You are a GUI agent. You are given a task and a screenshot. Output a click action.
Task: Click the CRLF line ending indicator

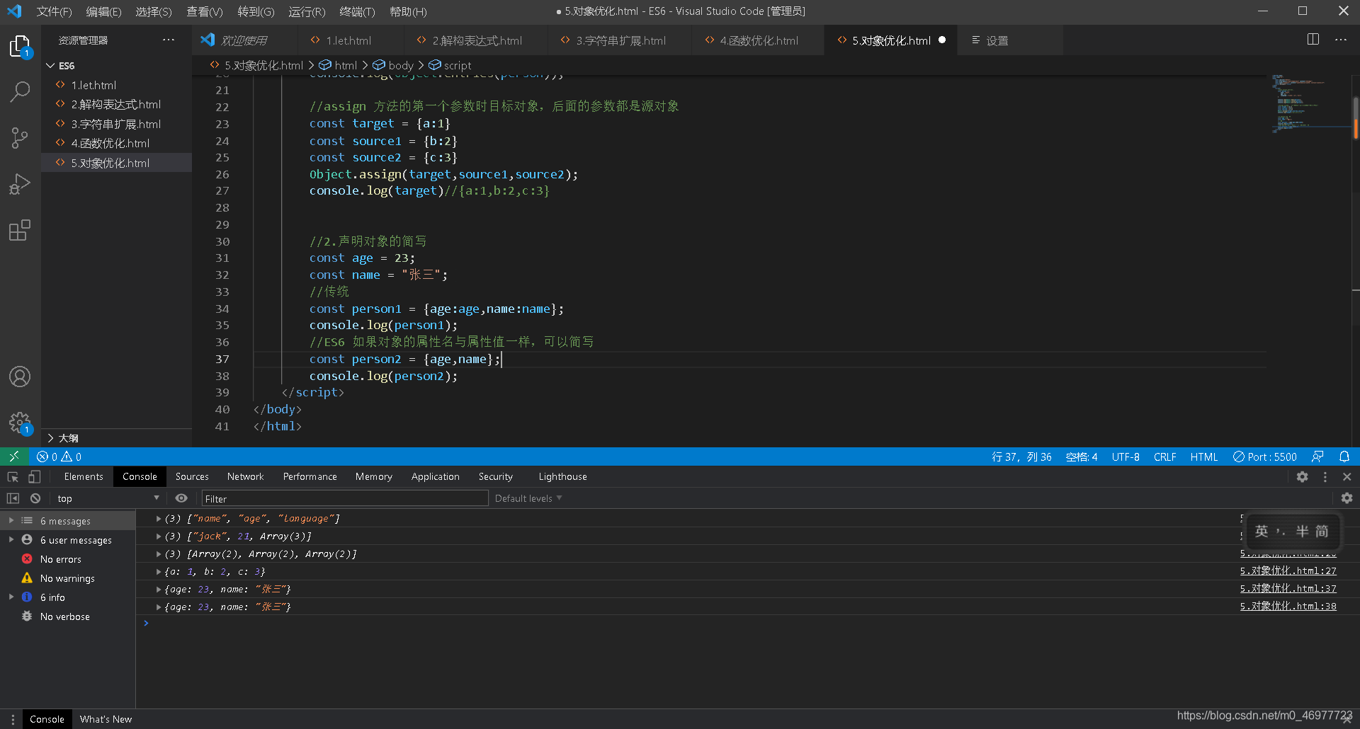click(x=1164, y=457)
